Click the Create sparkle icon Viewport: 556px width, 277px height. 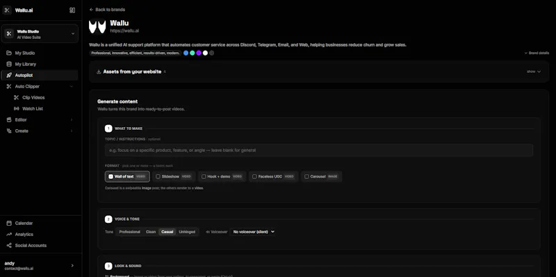[9, 131]
